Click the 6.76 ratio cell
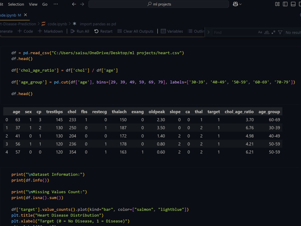This screenshot has width=301, height=226. 250,128
